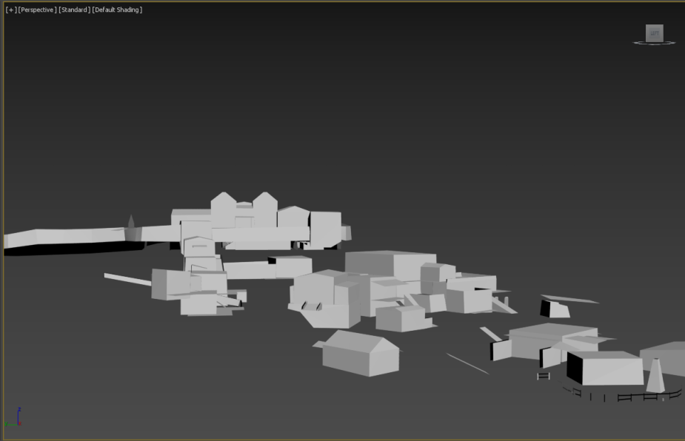This screenshot has width=685, height=441.
Task: Select the right peaked gable of the hilltop building
Action: 264,209
